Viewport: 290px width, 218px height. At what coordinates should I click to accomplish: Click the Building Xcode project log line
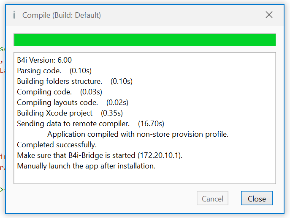pos(70,113)
